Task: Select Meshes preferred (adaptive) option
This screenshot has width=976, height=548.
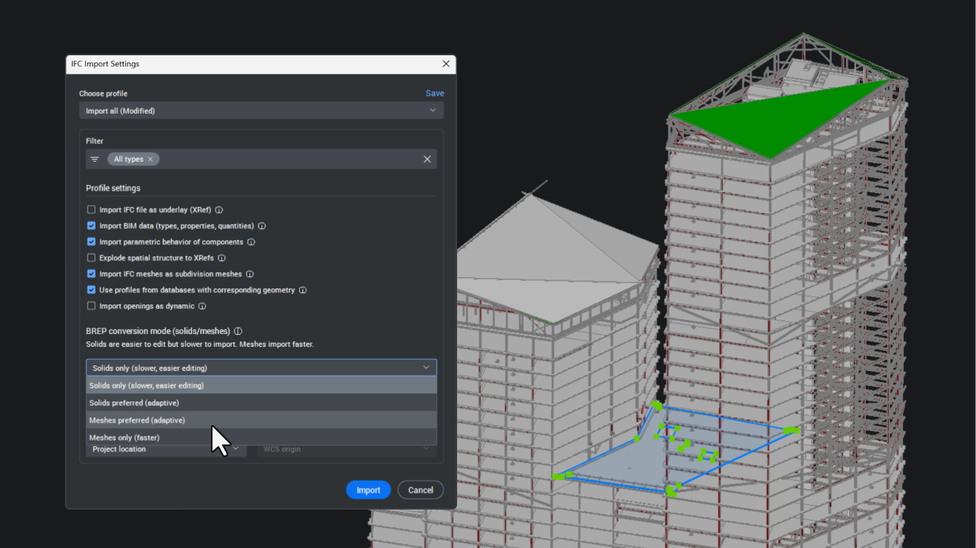Action: 261,420
